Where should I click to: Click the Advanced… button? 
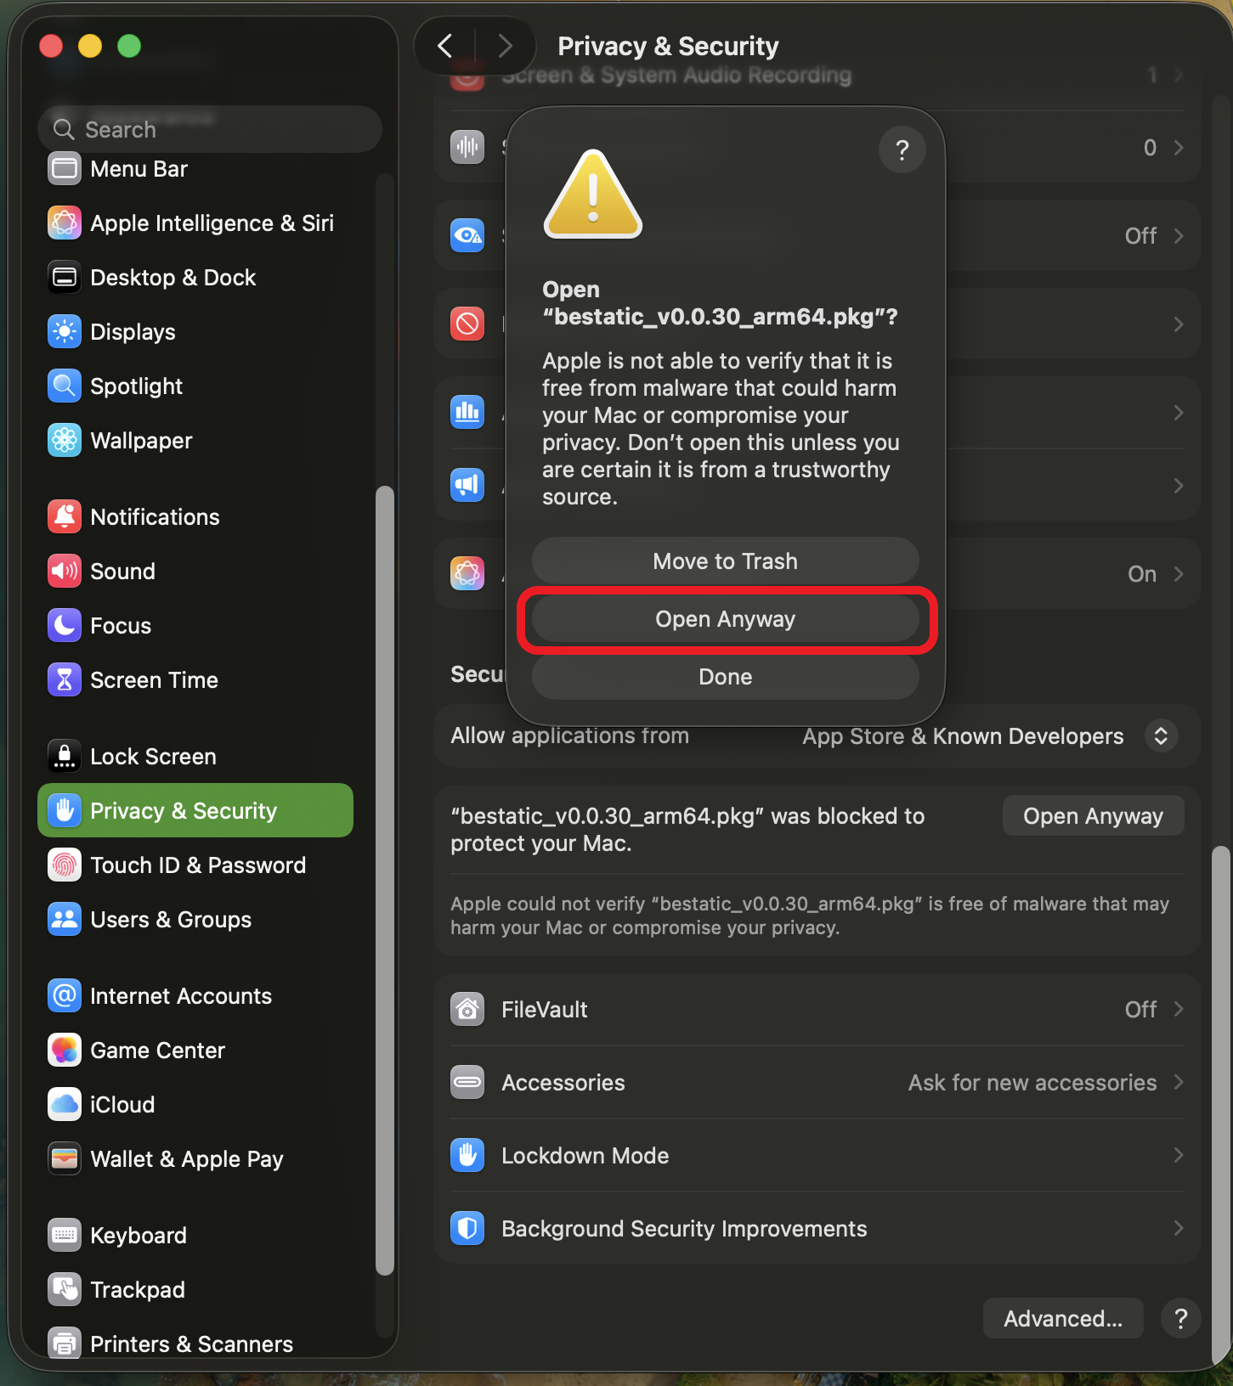click(1062, 1319)
